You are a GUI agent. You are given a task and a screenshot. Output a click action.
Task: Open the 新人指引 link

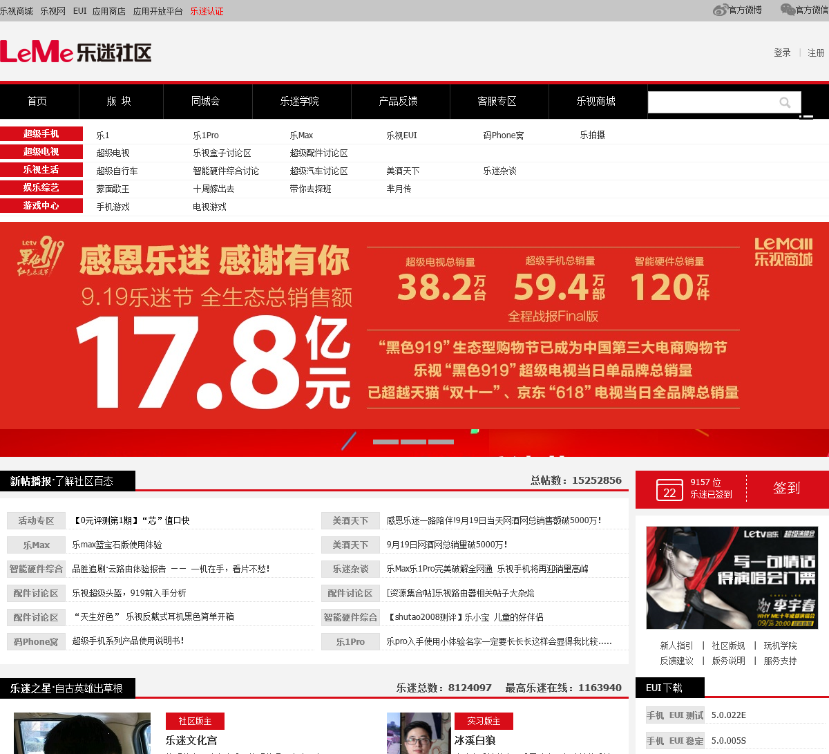tap(677, 646)
